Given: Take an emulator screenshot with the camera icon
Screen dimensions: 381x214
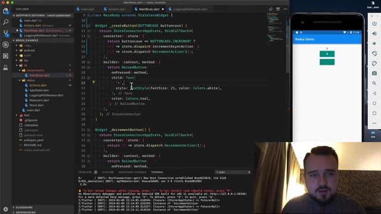Looking at the screenshot, I should (x=374, y=73).
